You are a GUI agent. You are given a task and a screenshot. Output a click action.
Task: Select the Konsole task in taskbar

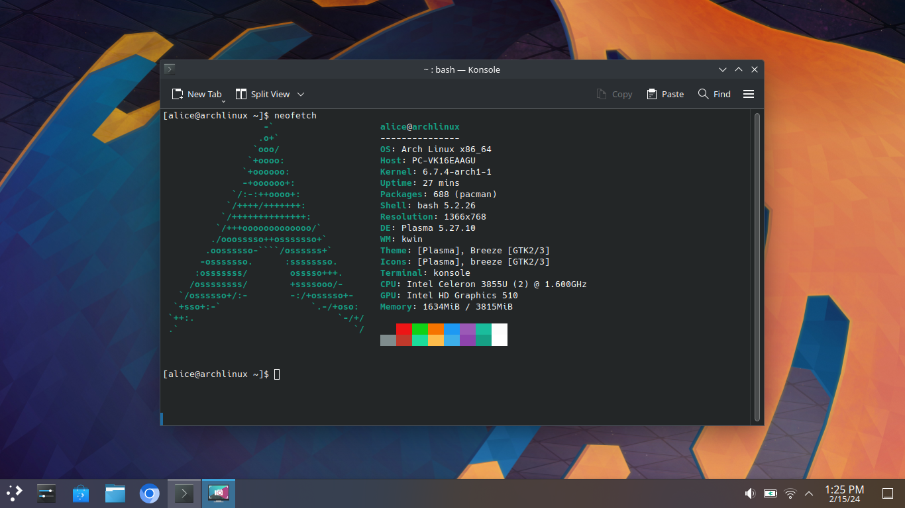tap(184, 493)
